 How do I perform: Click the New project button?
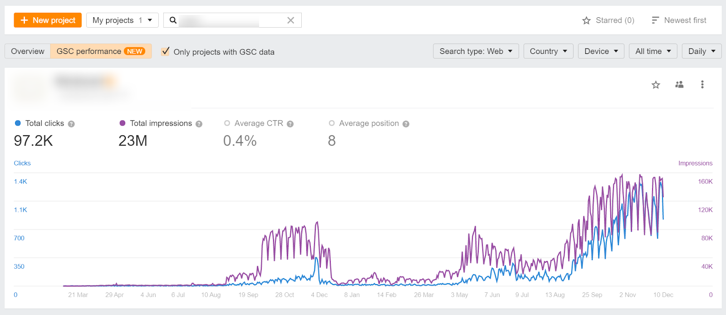[48, 20]
